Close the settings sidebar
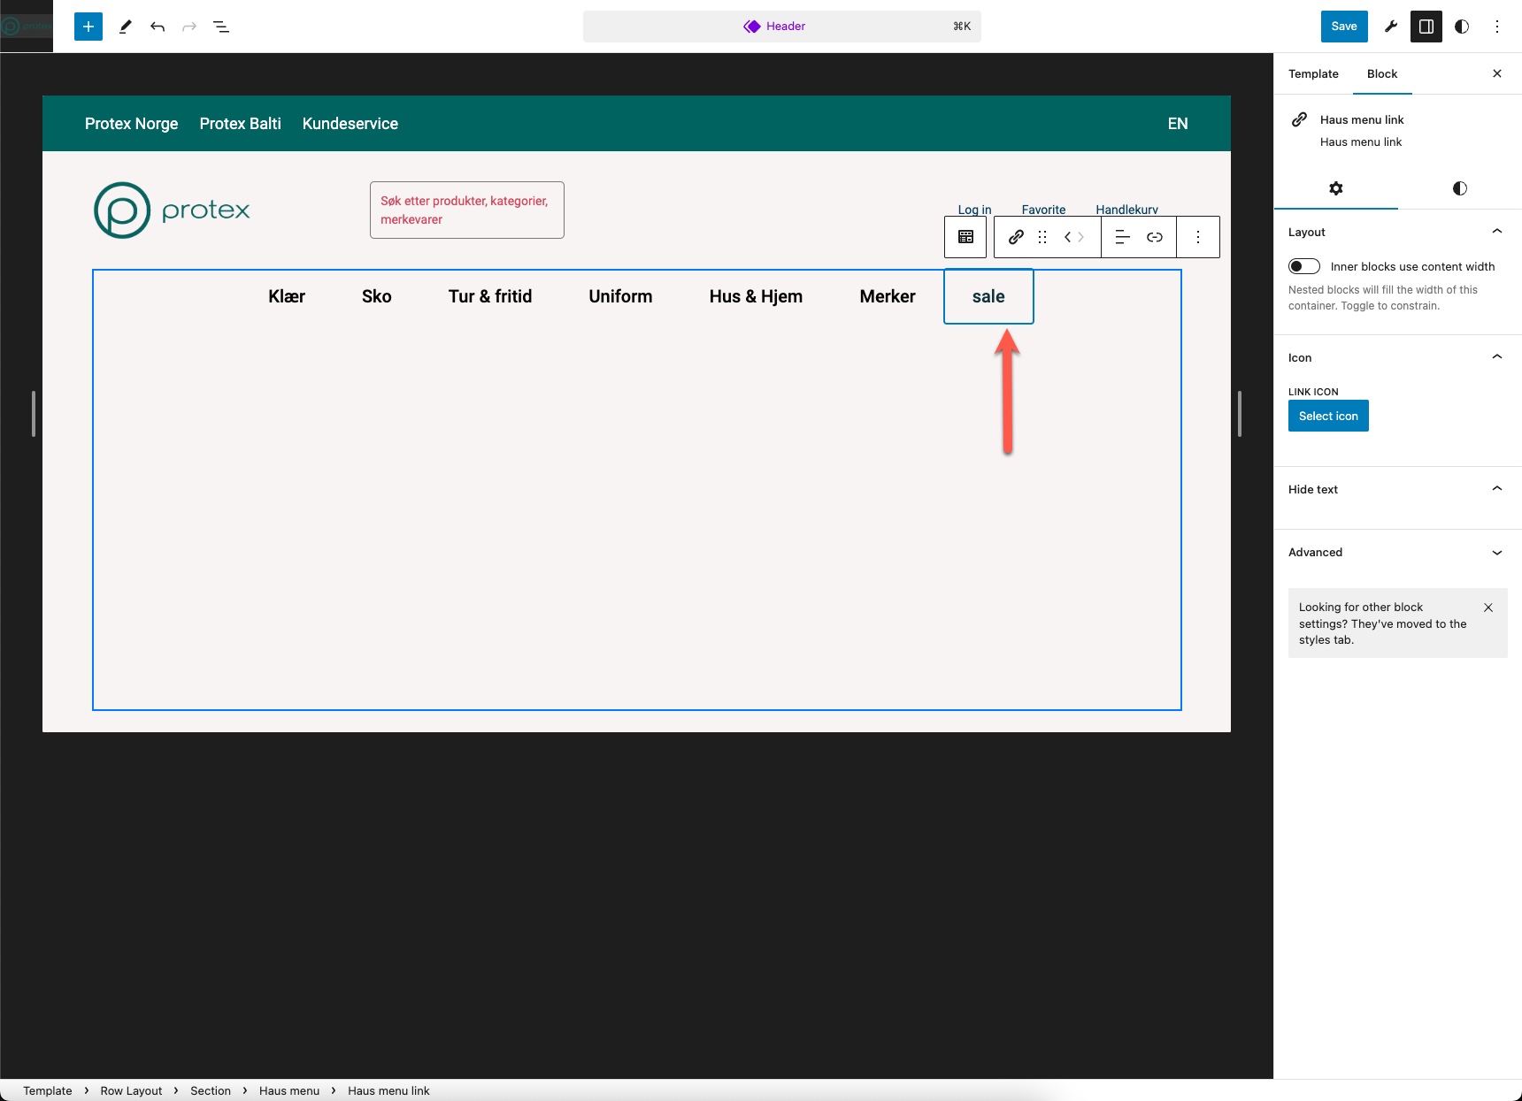The width and height of the screenshot is (1522, 1101). pos(1497,73)
